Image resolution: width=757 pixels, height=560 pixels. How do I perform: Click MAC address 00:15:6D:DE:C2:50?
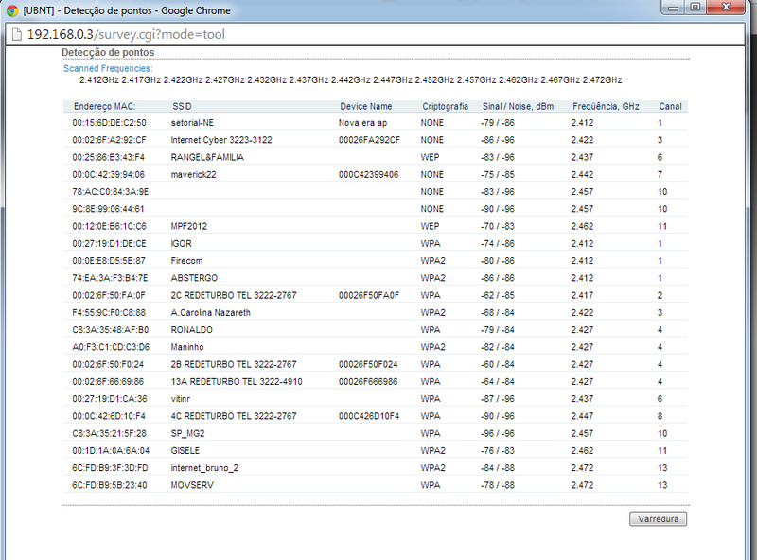pyautogui.click(x=109, y=123)
